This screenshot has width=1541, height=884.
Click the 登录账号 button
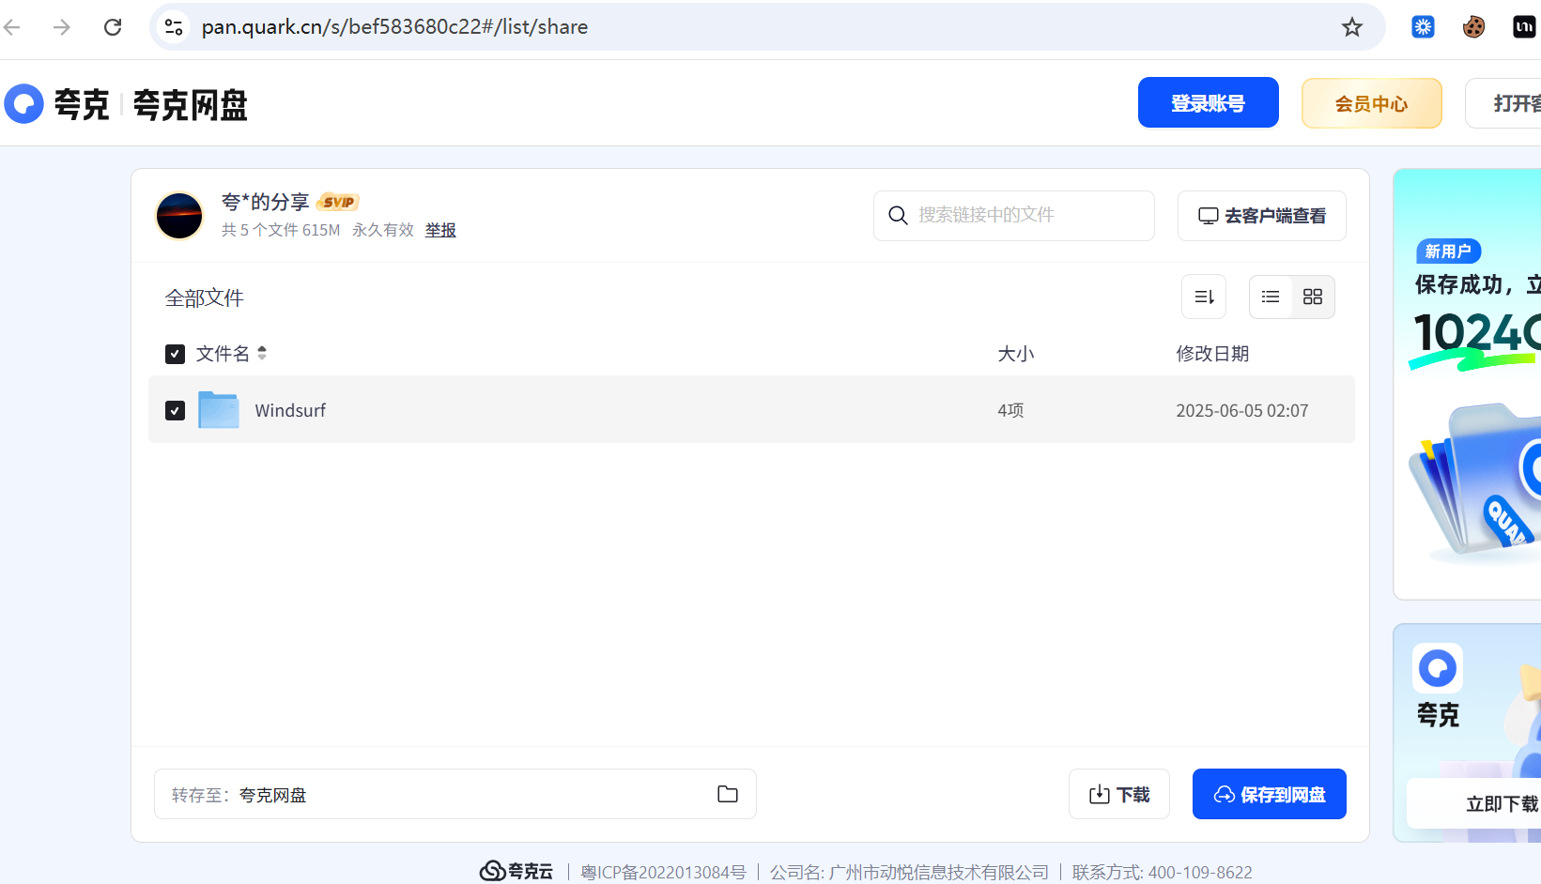pos(1208,102)
